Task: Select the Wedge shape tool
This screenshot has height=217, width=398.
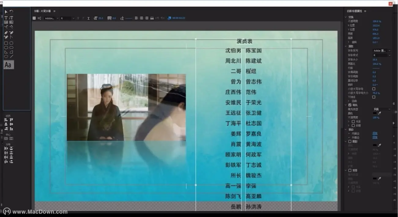Action: point(6,52)
